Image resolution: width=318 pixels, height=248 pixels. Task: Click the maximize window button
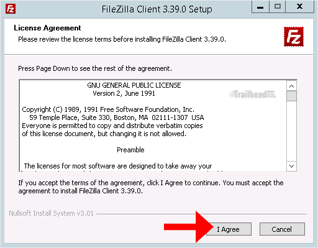pos(277,7)
